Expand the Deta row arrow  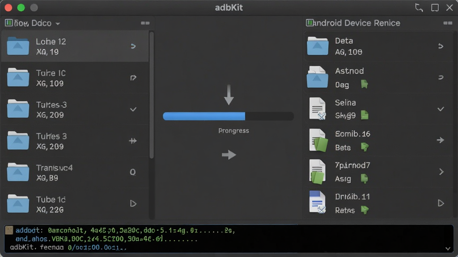[441, 46]
